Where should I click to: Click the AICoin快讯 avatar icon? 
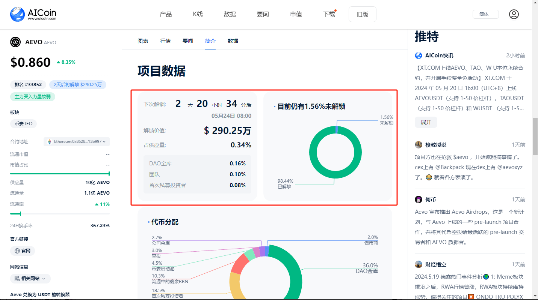[419, 55]
